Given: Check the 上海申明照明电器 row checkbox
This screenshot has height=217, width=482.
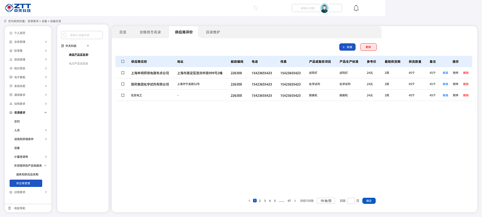Looking at the screenshot, I should [122, 73].
